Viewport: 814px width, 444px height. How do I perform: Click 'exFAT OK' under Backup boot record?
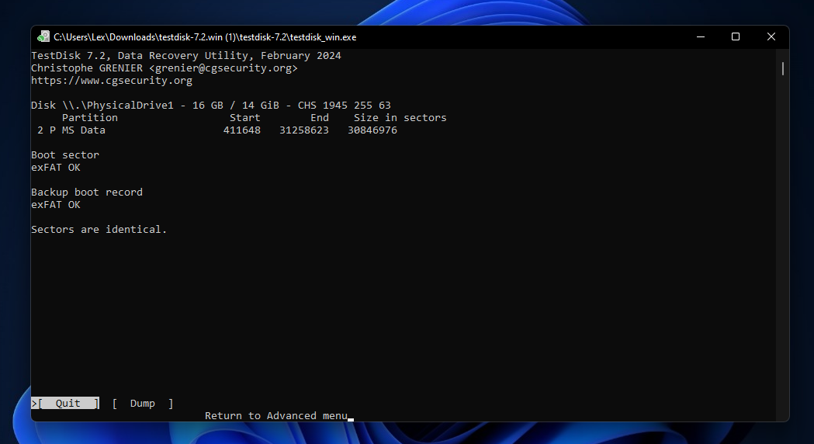[56, 205]
